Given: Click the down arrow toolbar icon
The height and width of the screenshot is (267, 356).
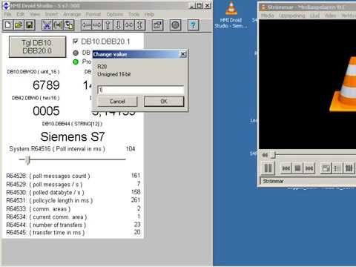Looking at the screenshot, I should click(119, 25).
